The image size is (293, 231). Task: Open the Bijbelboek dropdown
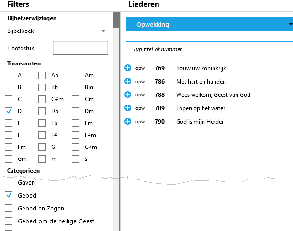pos(80,31)
